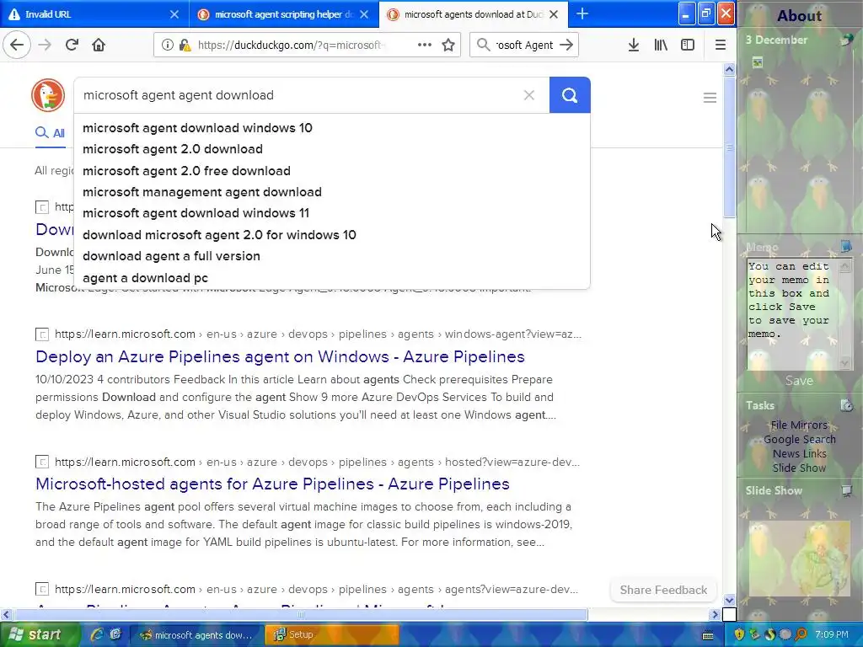Bookmark this page with the star icon
Image resolution: width=863 pixels, height=647 pixels.
pos(448,45)
